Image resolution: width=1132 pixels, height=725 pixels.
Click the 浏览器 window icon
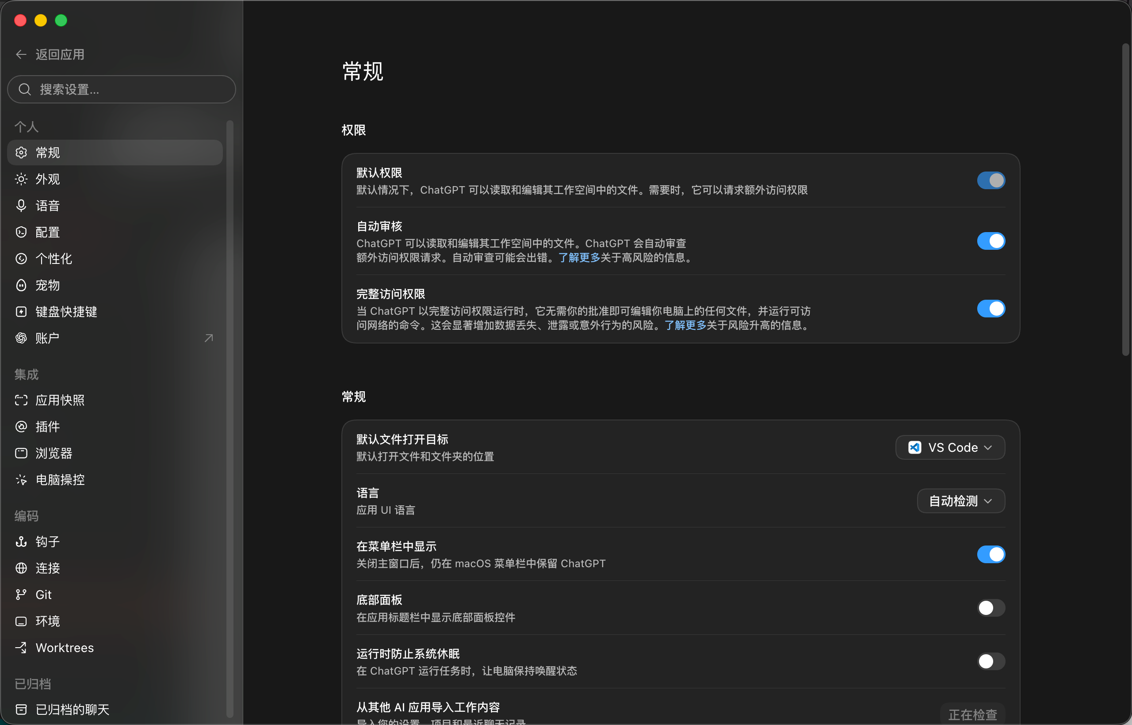point(21,454)
